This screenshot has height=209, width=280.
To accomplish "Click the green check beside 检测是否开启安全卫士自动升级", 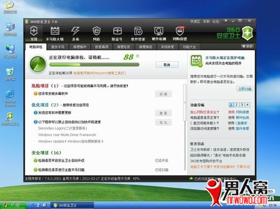I will [x=35, y=160].
